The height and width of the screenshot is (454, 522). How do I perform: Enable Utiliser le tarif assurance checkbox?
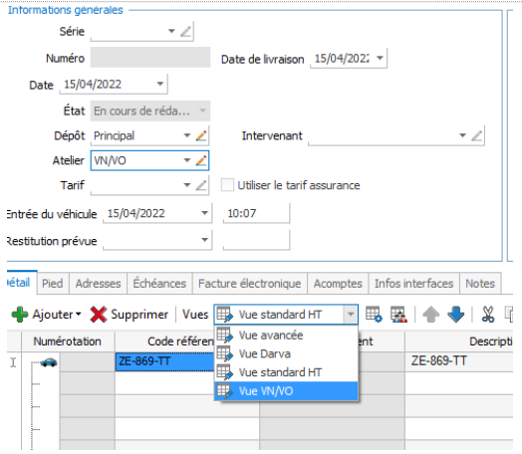click(227, 185)
